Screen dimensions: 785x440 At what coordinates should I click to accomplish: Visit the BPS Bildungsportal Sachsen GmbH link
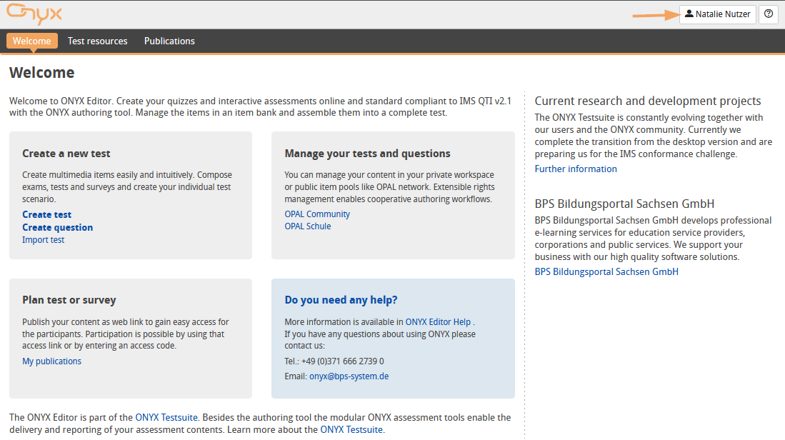[606, 272]
